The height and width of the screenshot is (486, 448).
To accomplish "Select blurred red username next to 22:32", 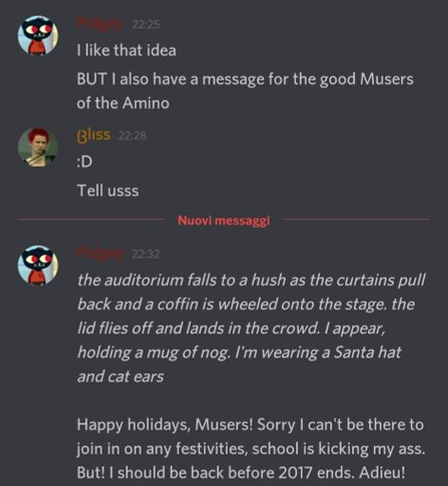I will tap(101, 253).
